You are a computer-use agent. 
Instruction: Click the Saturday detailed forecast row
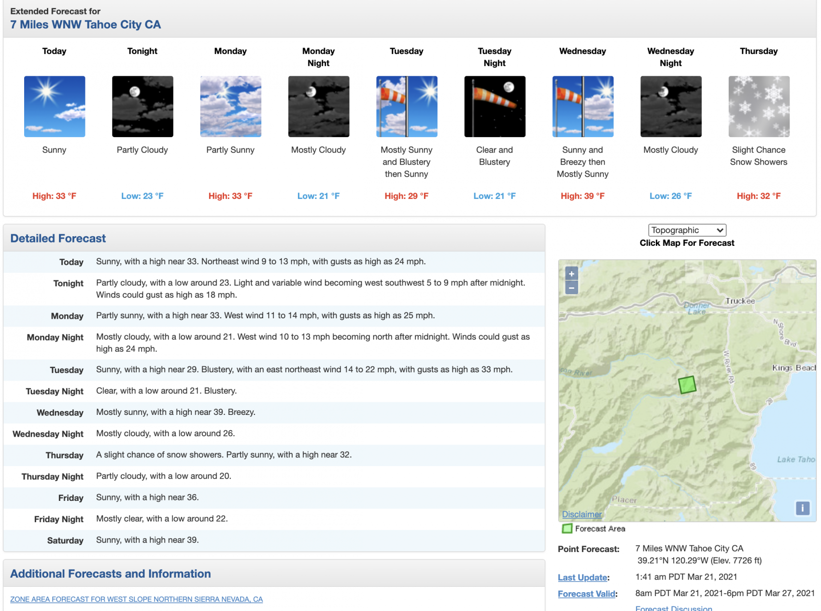tap(274, 540)
